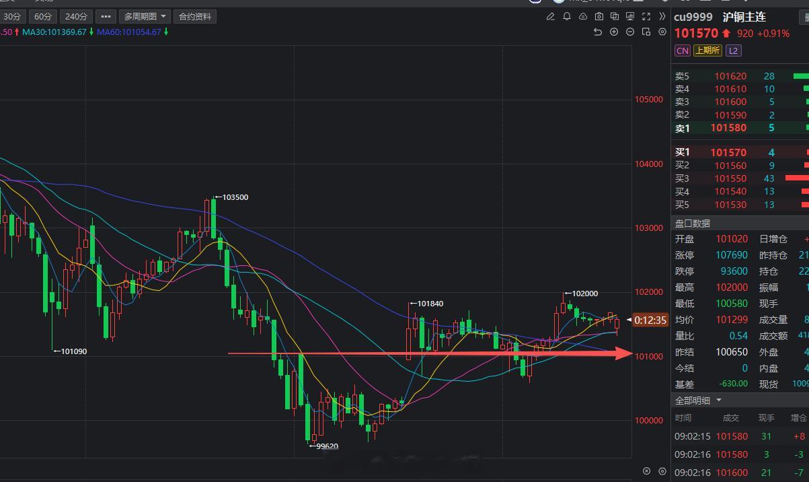
Task: Expand the 全部明细 dropdown
Action: coord(698,401)
